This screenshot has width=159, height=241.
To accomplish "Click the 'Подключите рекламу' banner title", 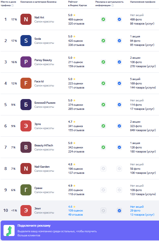I will [x=34, y=226].
